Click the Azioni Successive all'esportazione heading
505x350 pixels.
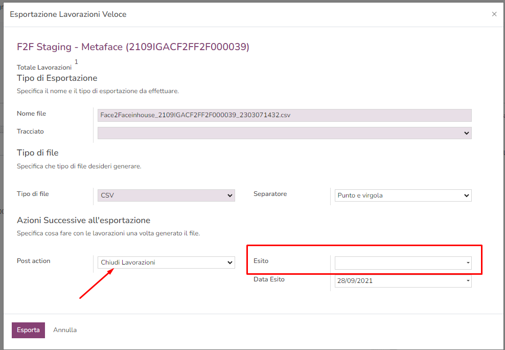pos(83,220)
